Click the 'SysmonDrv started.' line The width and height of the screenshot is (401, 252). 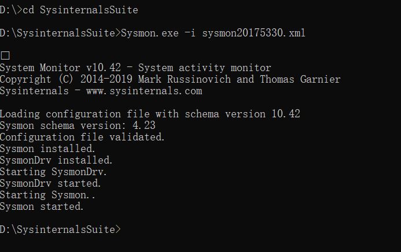pyautogui.click(x=50, y=183)
